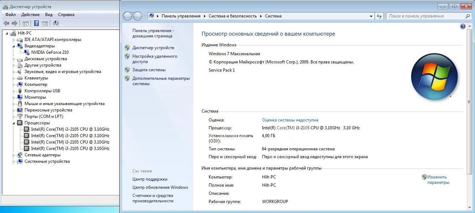
Task: Expand the Сетевые адаптеры node
Action: pos(14,155)
